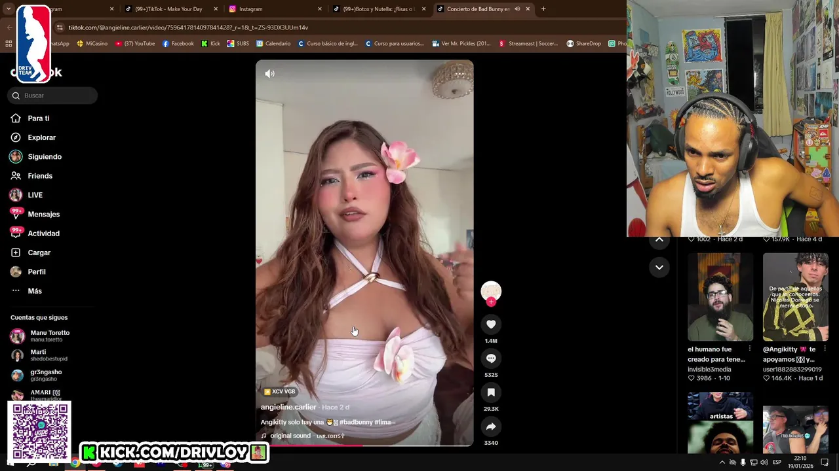Open the Facebook bookmark
The width and height of the screenshot is (839, 471).
[x=178, y=44]
